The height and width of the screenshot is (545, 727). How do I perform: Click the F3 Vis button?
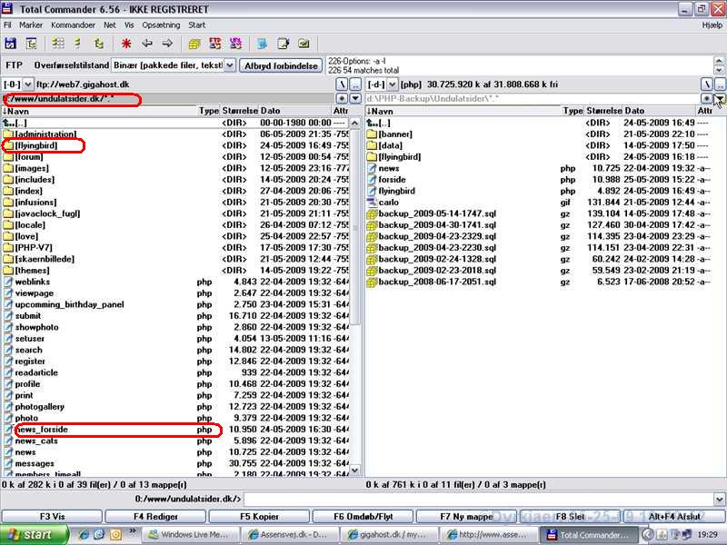(x=52, y=516)
